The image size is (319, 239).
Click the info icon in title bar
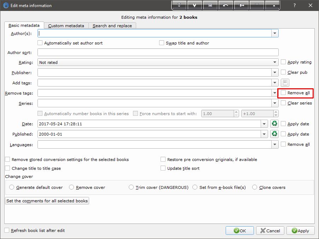[6, 6]
